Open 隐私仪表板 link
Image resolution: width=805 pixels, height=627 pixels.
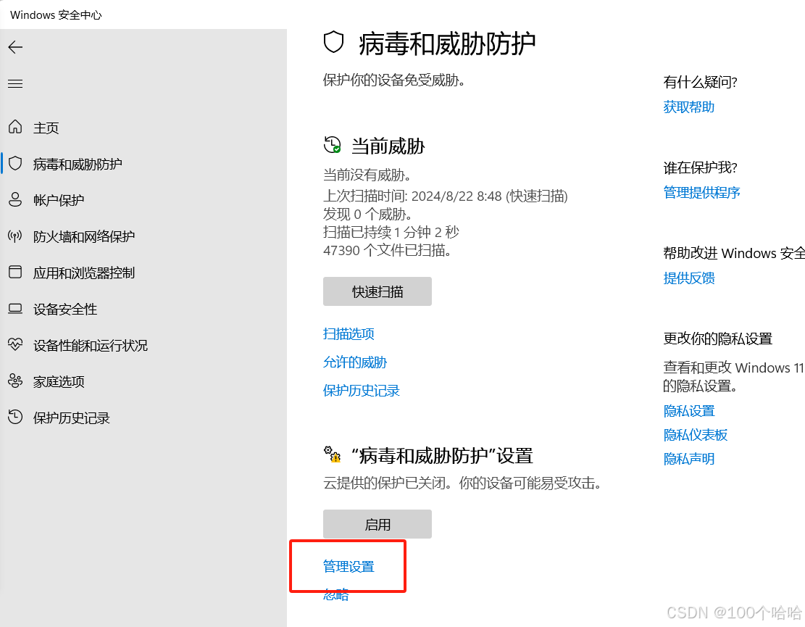696,435
